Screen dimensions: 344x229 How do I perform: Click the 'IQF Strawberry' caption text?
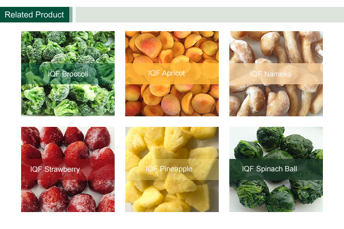tap(55, 169)
